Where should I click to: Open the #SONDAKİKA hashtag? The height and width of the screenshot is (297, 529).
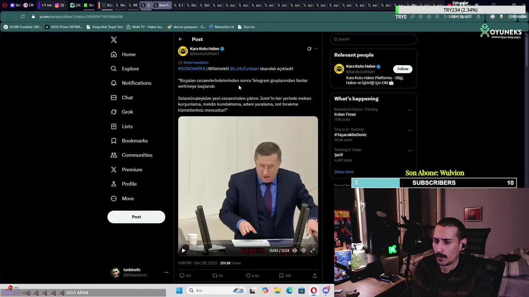coord(192,69)
